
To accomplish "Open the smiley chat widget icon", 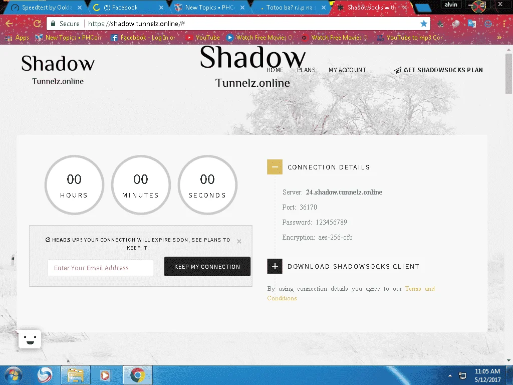I will (30, 339).
